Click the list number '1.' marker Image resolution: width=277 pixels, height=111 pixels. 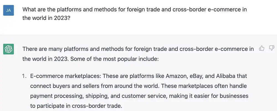(x=24, y=76)
